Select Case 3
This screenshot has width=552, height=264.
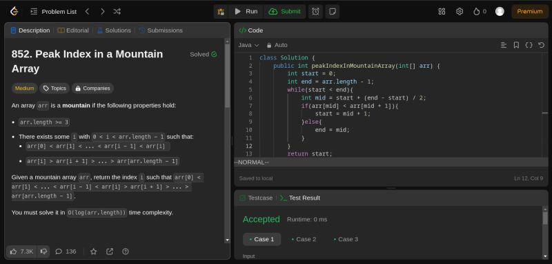[346, 239]
